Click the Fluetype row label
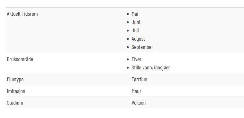 [x=15, y=79]
